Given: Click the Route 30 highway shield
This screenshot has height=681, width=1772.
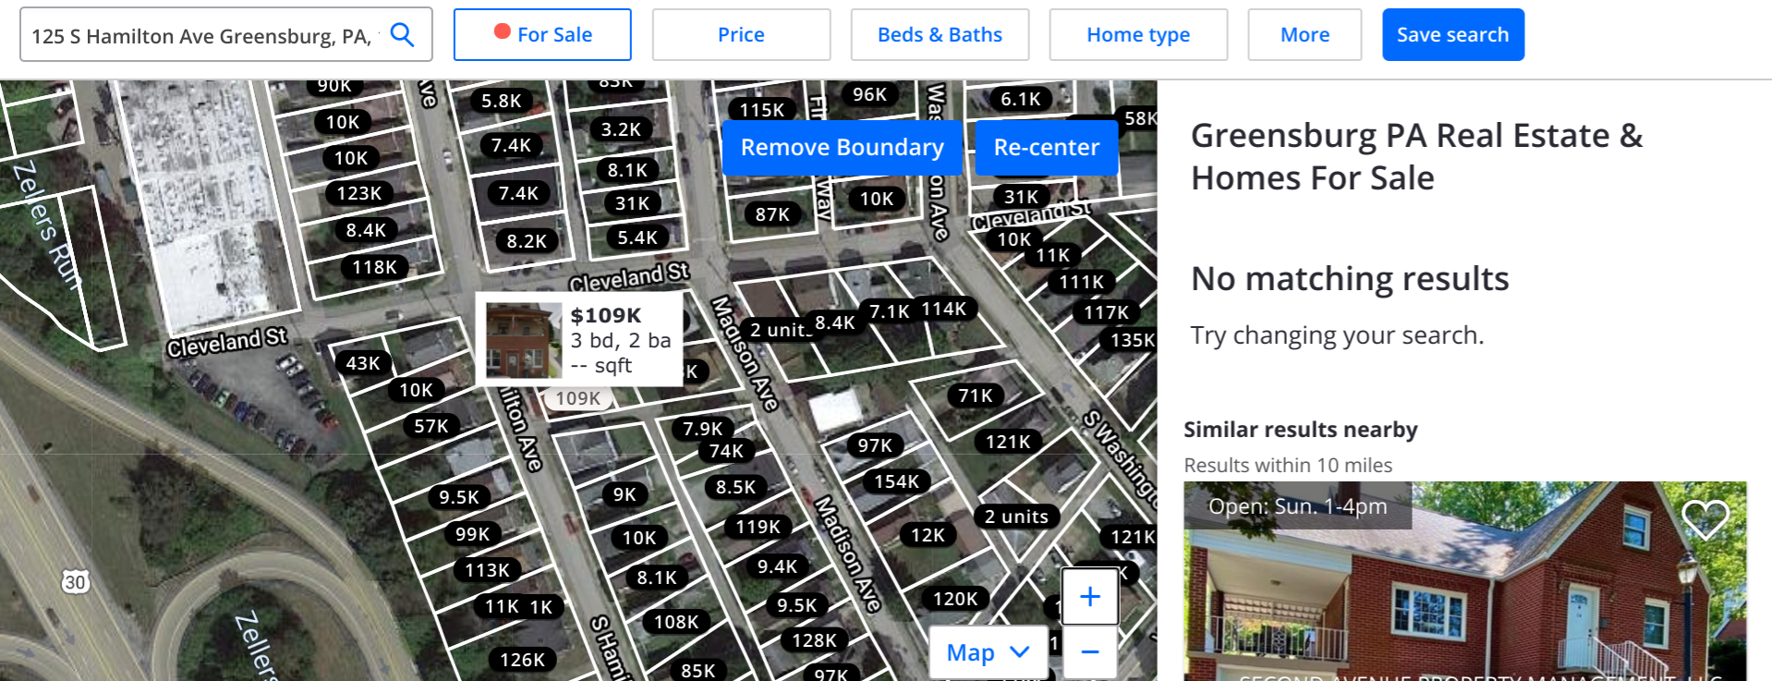Looking at the screenshot, I should coord(76,582).
